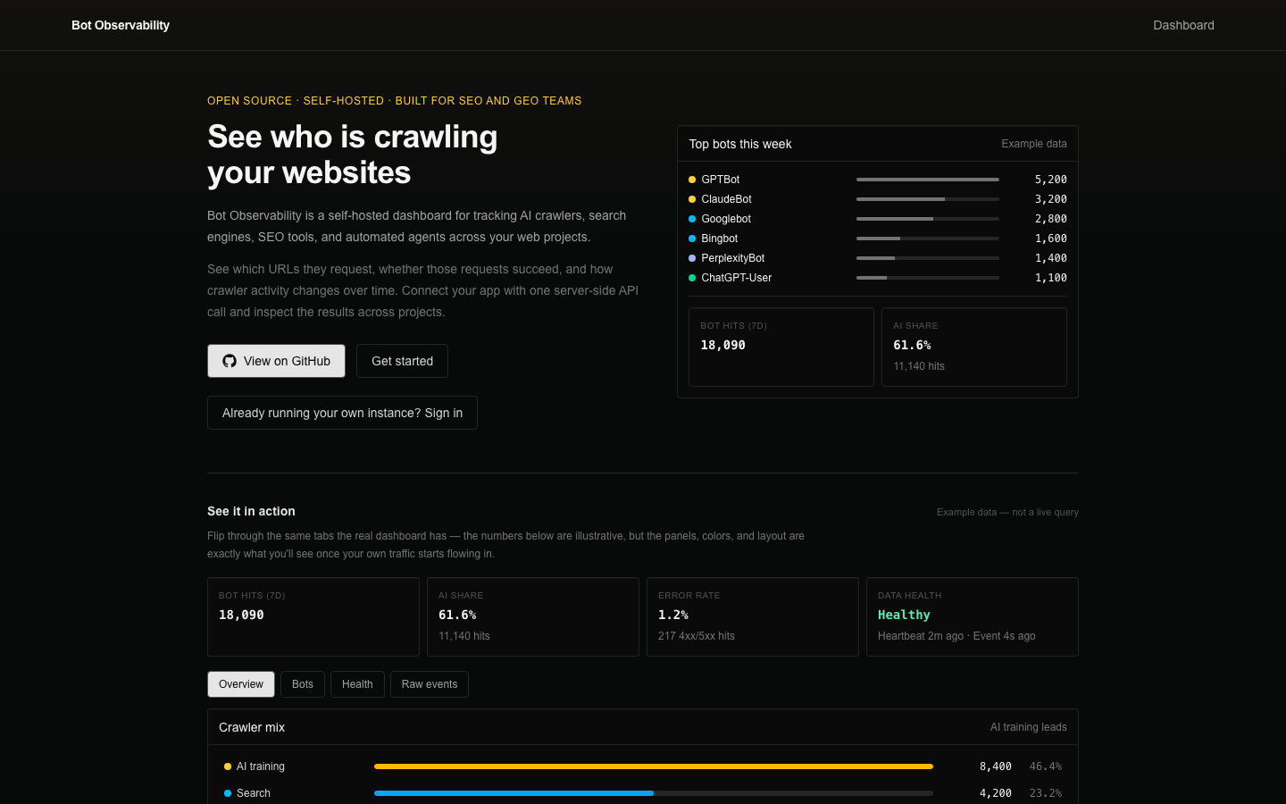Screen dimensions: 1286x804
Task: Click the hero AI Share card
Action: (974, 347)
